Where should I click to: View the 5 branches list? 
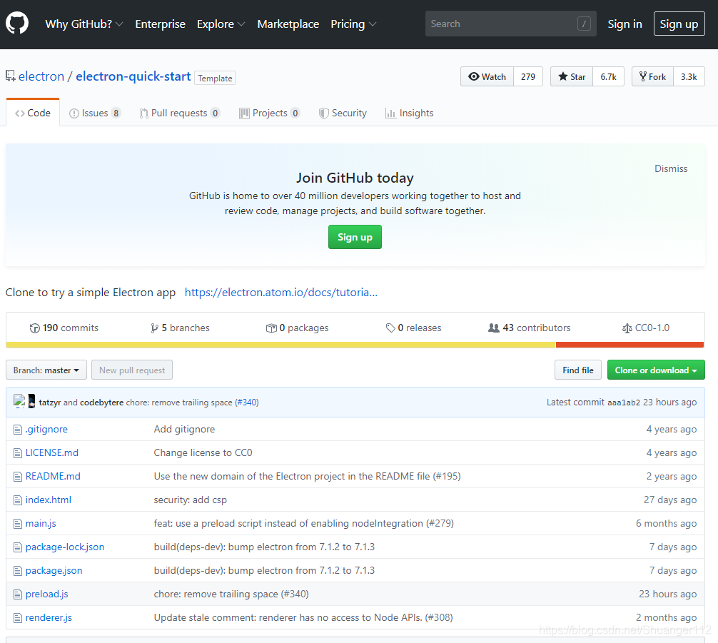180,328
